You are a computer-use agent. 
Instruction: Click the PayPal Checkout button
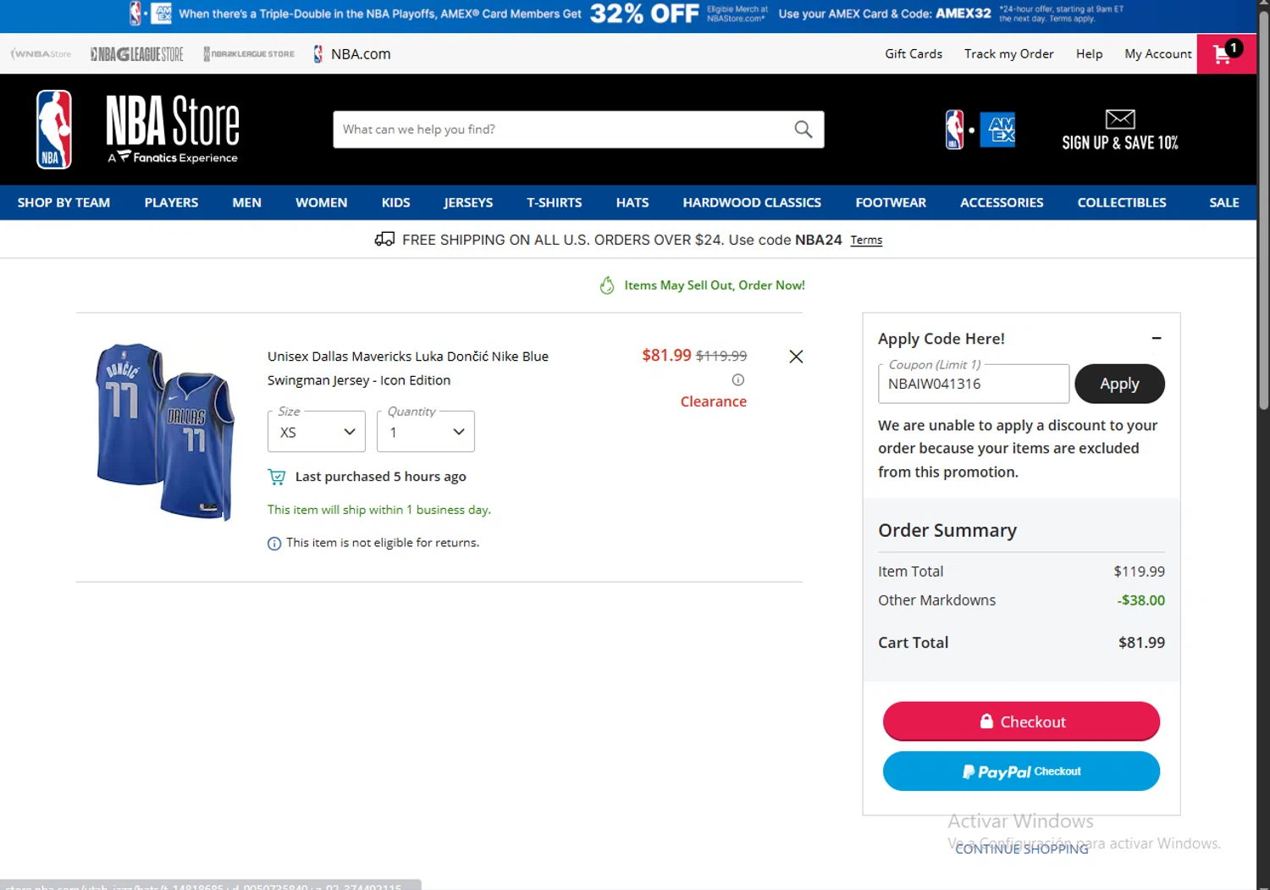(1021, 771)
